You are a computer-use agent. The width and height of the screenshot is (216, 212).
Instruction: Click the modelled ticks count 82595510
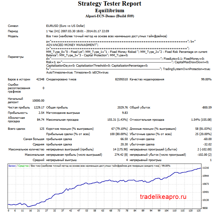[x=121, y=79]
